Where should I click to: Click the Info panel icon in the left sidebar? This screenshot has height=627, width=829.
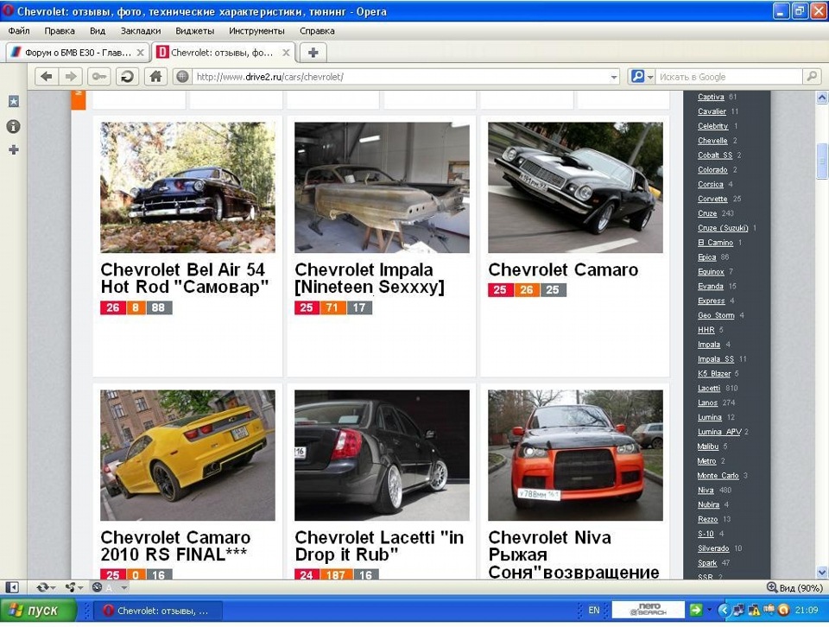[13, 126]
